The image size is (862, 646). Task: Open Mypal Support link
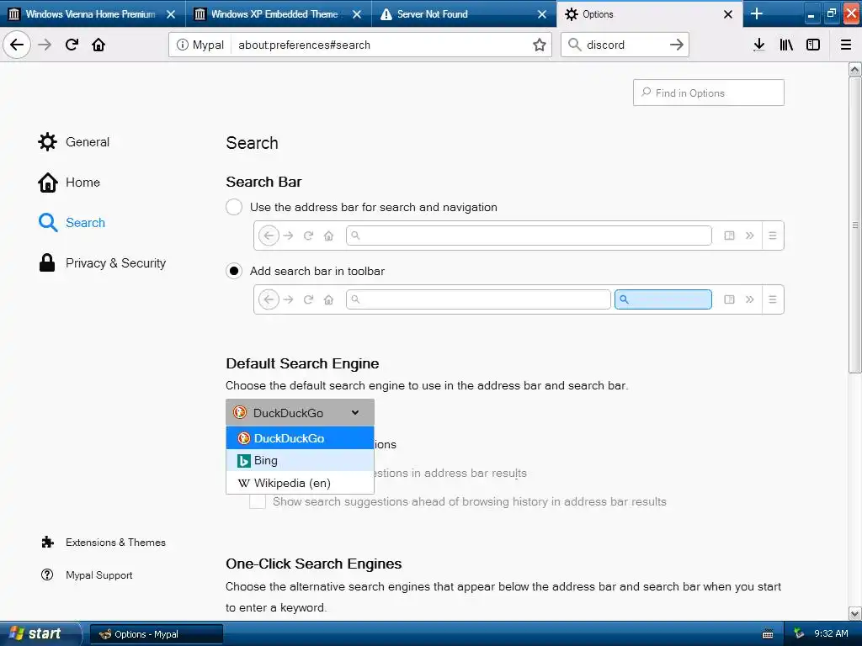pos(87,575)
